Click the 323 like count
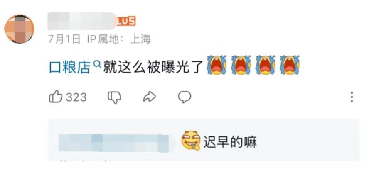 coord(76,97)
